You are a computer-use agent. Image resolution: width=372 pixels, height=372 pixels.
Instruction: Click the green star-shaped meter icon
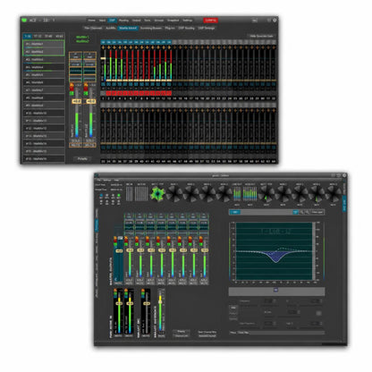157,194
